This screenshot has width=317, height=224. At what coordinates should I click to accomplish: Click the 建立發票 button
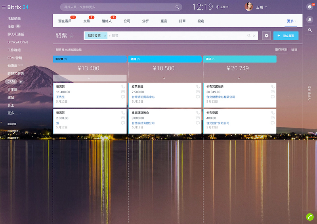[286, 36]
